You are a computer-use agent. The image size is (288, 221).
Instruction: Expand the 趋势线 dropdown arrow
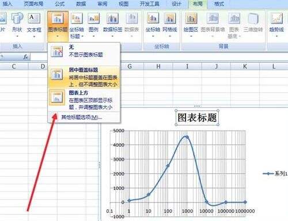click(276, 36)
